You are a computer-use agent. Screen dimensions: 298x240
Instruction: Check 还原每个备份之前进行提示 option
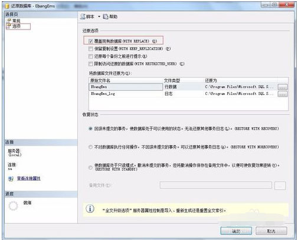[x=90, y=56]
